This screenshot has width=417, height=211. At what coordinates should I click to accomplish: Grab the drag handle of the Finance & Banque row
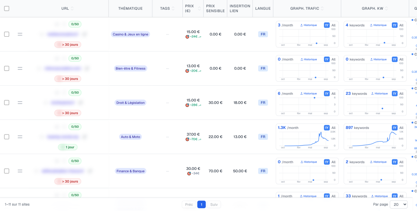[x=20, y=171]
